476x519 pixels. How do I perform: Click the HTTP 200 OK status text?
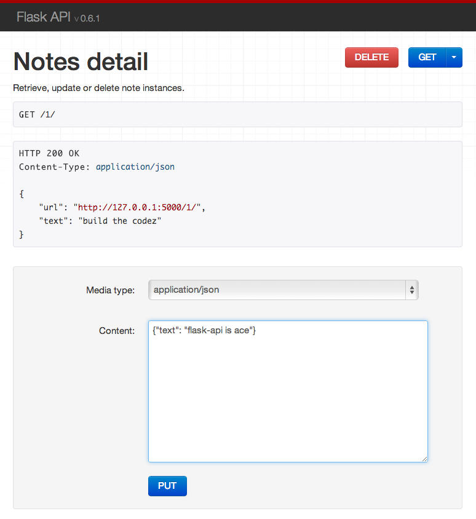(x=49, y=153)
